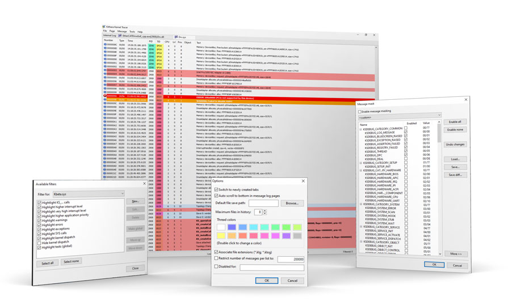Click Enable none in Message mask
Image resolution: width=508 pixels, height=305 pixels.
click(x=455, y=130)
